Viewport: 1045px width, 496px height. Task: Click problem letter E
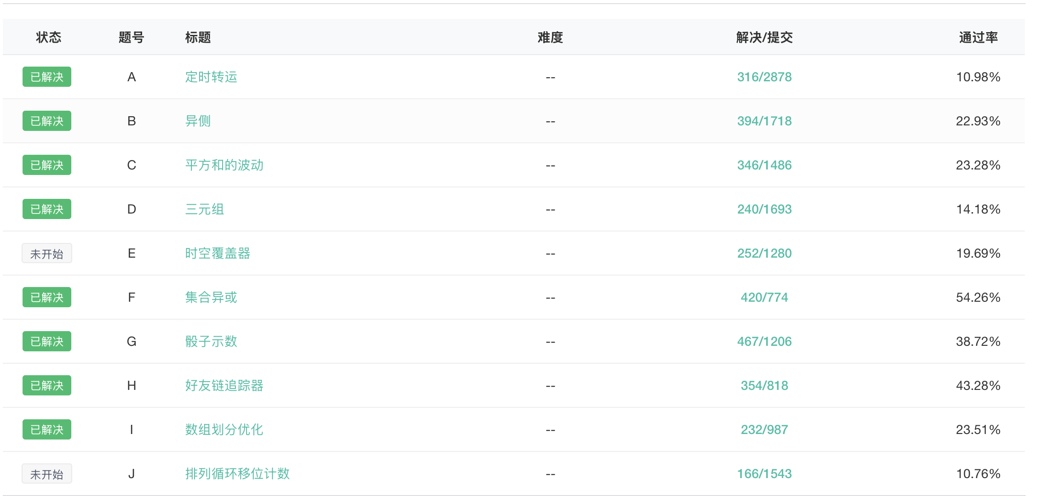[x=132, y=253]
